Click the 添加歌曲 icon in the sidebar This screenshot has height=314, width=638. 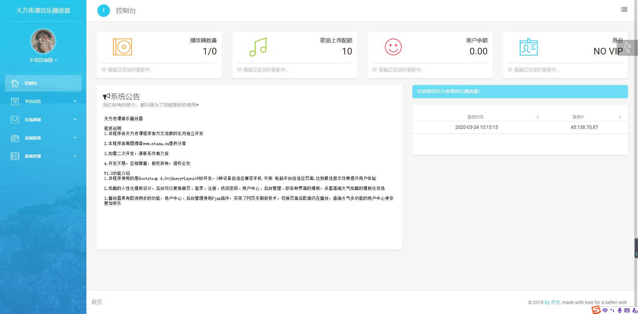pyautogui.click(x=15, y=138)
